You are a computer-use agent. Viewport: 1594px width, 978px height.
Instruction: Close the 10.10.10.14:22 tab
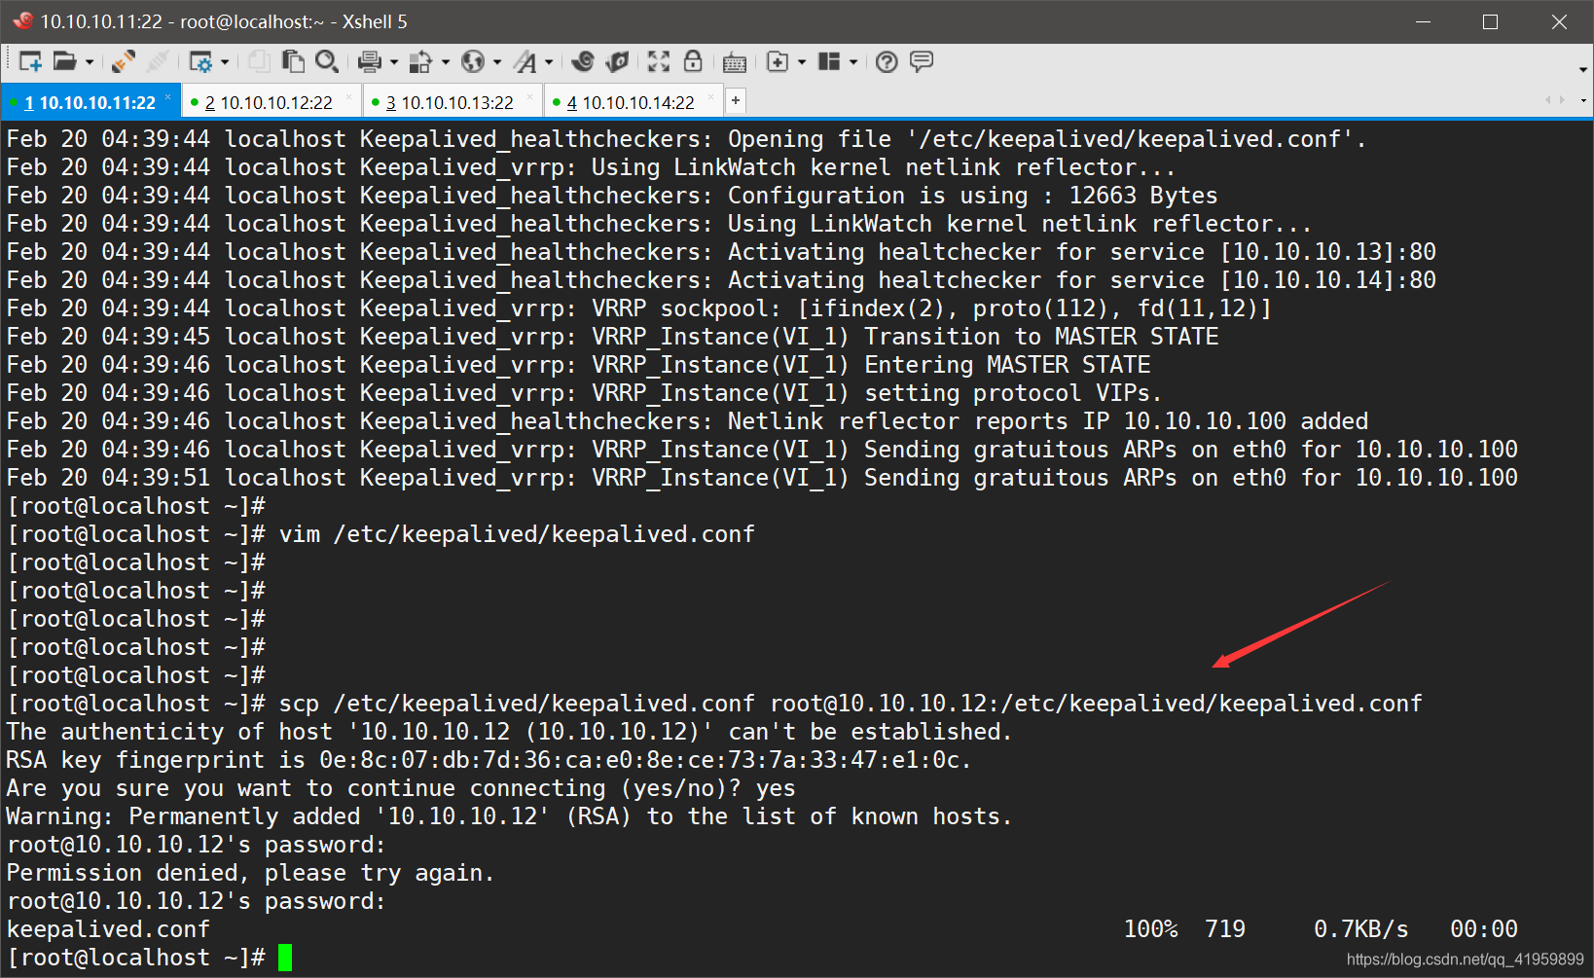click(710, 97)
